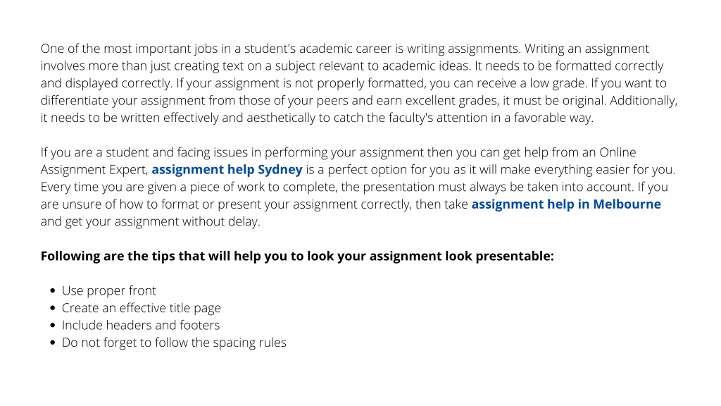Click the bullet dot beside 'Include headers and footers'
721x406 pixels.
pyautogui.click(x=52, y=326)
